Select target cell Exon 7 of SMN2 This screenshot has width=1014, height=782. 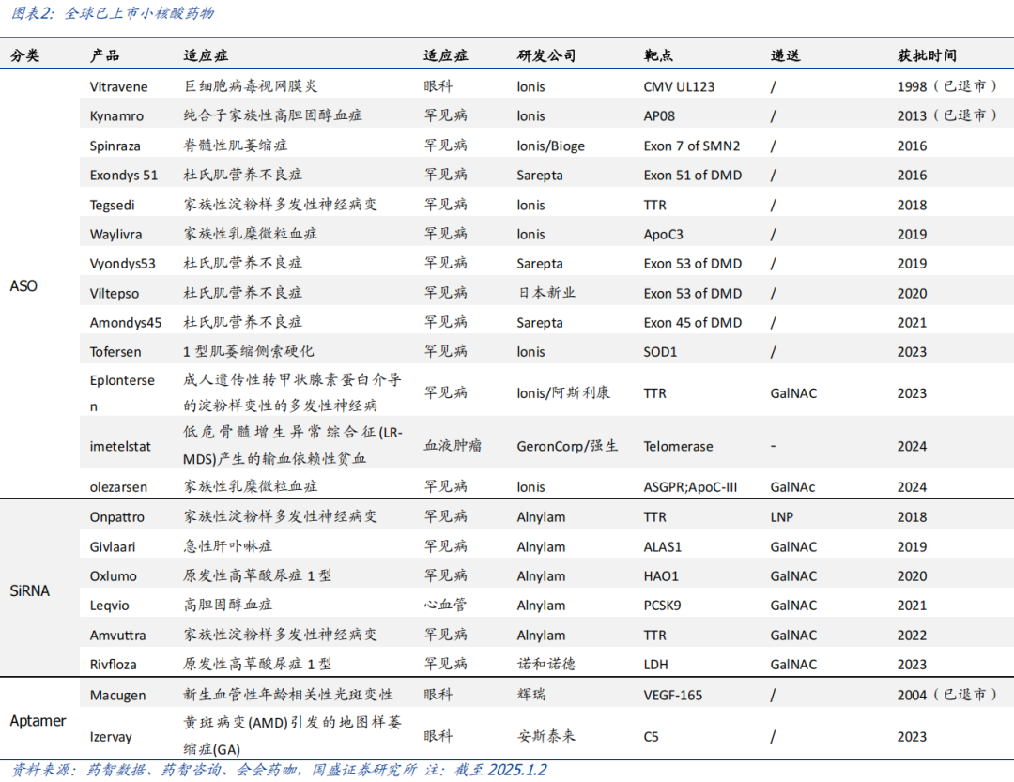pos(691,146)
